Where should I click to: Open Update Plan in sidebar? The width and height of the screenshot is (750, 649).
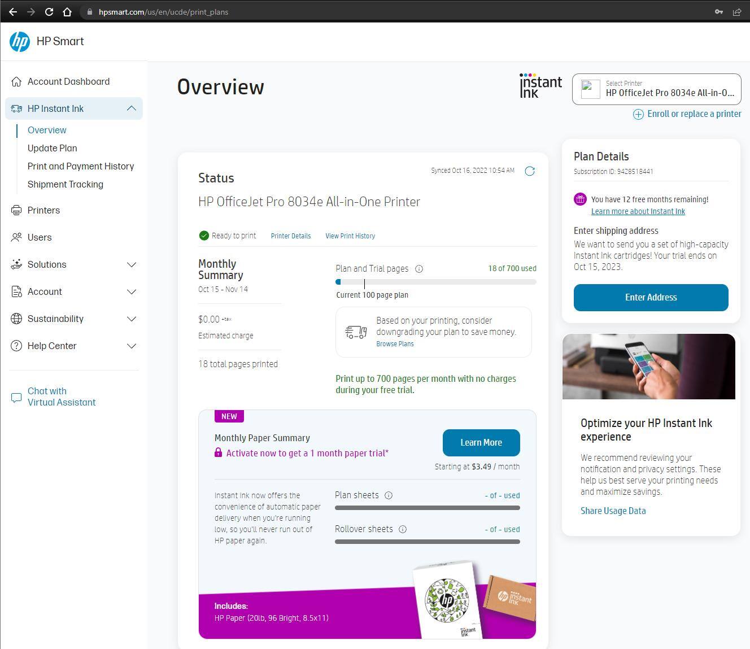click(53, 148)
